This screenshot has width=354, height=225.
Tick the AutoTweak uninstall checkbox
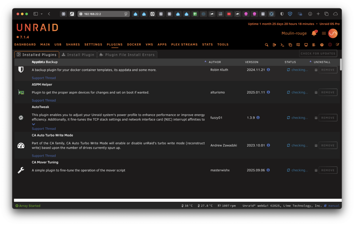pos(316,118)
